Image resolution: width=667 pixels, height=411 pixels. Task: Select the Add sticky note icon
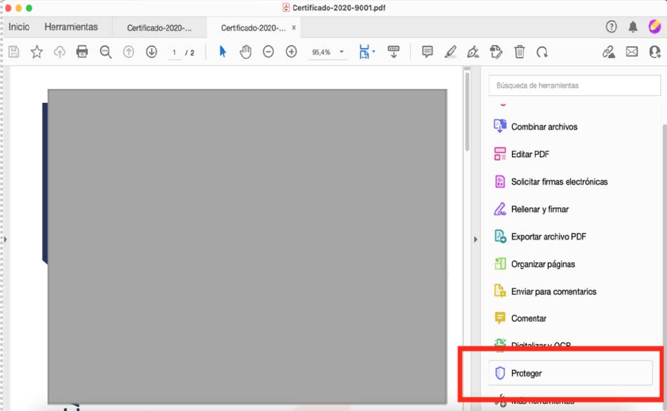(427, 52)
